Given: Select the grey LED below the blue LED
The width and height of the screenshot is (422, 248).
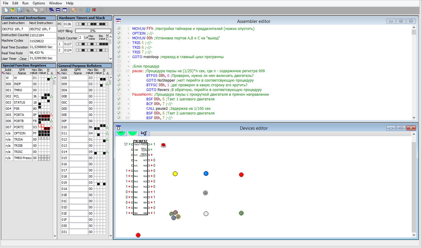Looking at the screenshot, I should 205,193.
